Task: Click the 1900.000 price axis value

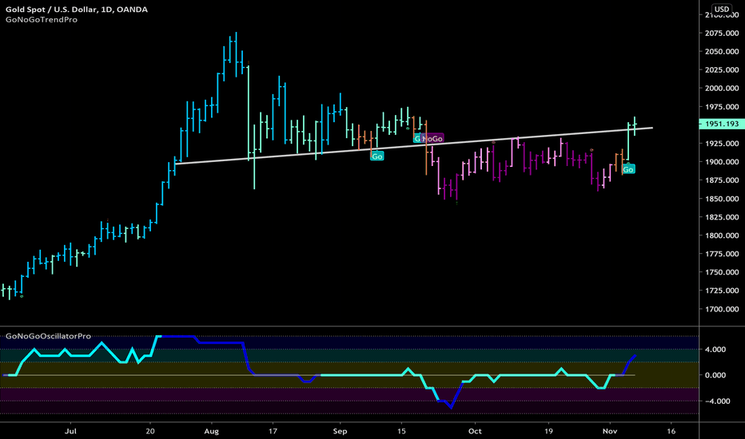Action: pos(722,162)
